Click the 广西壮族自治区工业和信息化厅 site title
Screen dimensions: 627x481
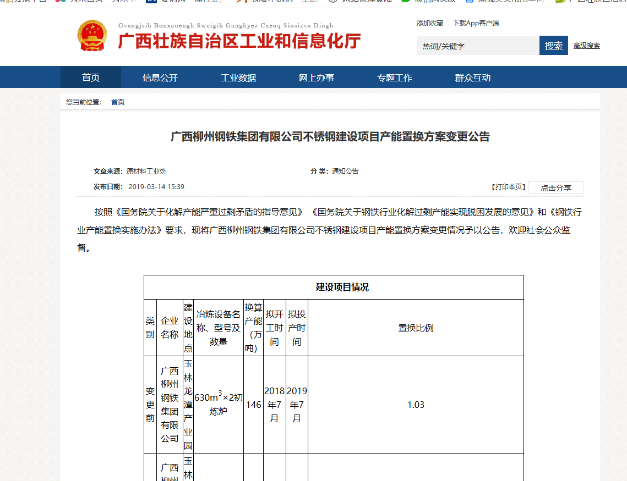(239, 42)
